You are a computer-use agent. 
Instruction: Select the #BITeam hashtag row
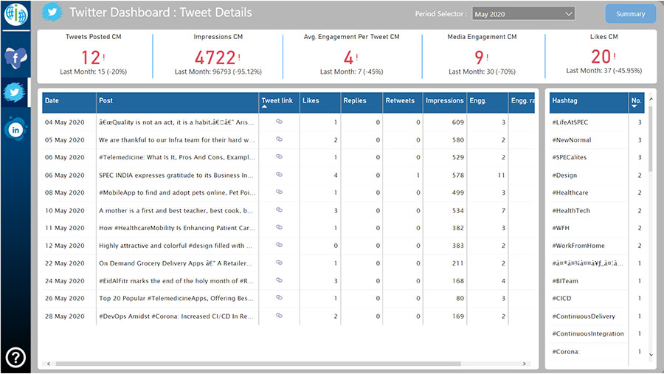[597, 281]
